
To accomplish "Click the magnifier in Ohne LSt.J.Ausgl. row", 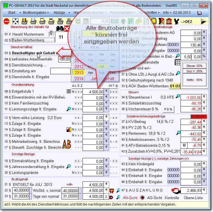I will 178,73.
